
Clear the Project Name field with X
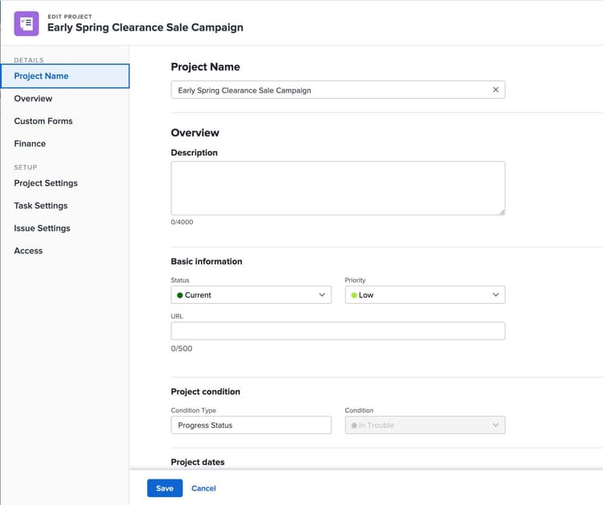[495, 90]
